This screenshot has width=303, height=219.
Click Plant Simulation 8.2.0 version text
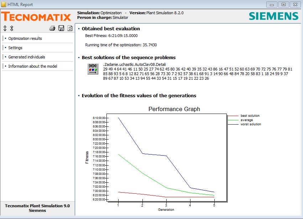coord(165,13)
